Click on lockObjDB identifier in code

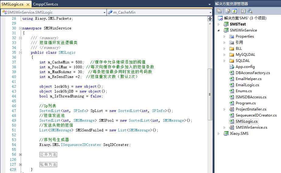64,91
